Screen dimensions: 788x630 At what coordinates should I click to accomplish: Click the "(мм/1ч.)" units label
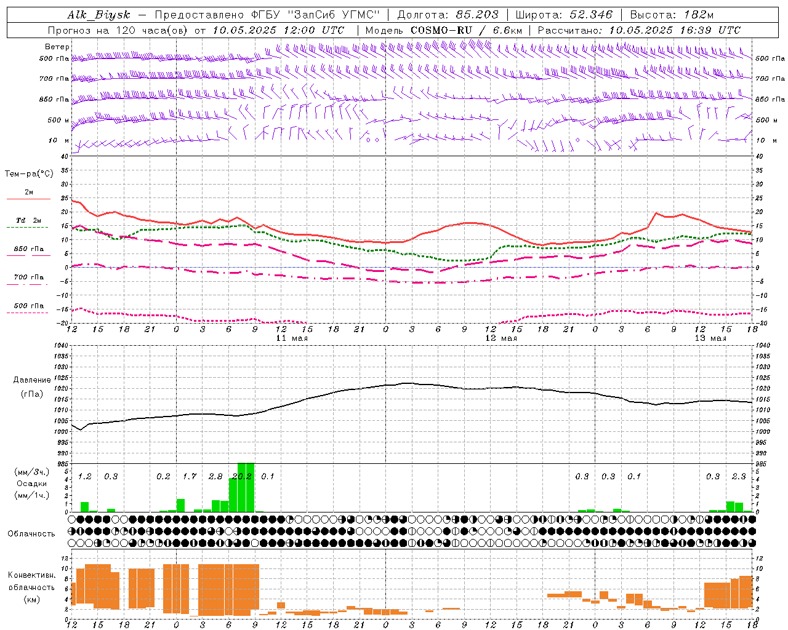click(x=32, y=495)
